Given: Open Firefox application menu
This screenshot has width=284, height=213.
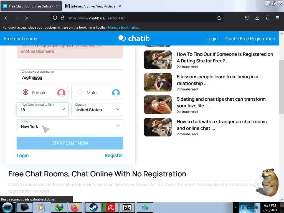Looking at the screenshot, I should click(277, 18).
